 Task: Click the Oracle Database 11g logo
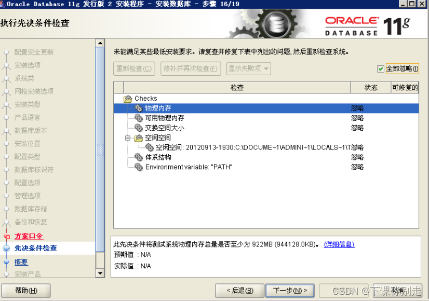(x=369, y=23)
